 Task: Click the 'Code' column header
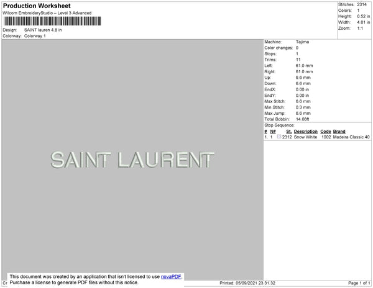point(326,132)
